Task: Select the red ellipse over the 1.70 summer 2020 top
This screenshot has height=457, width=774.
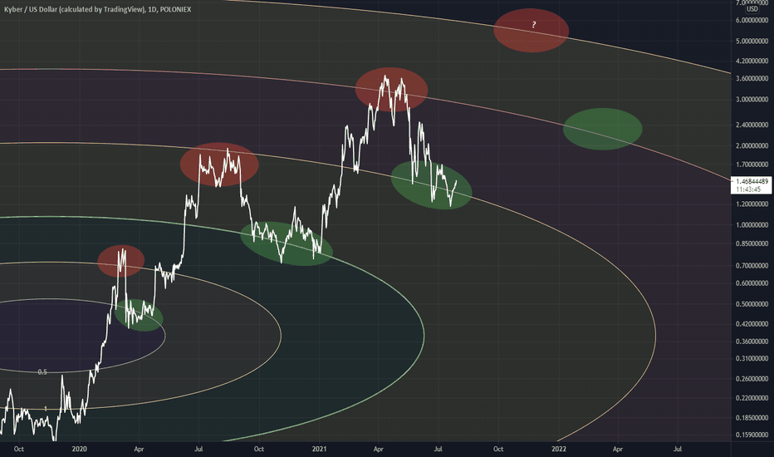Action: tap(219, 165)
